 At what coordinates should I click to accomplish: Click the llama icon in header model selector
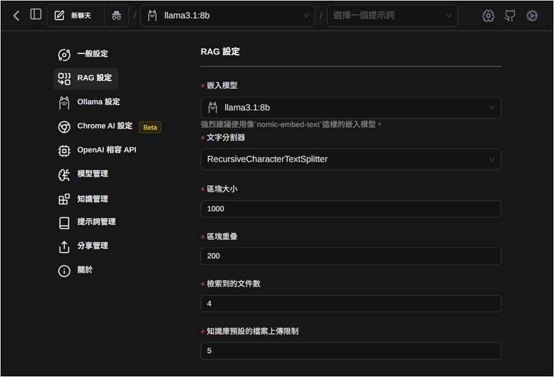point(152,16)
